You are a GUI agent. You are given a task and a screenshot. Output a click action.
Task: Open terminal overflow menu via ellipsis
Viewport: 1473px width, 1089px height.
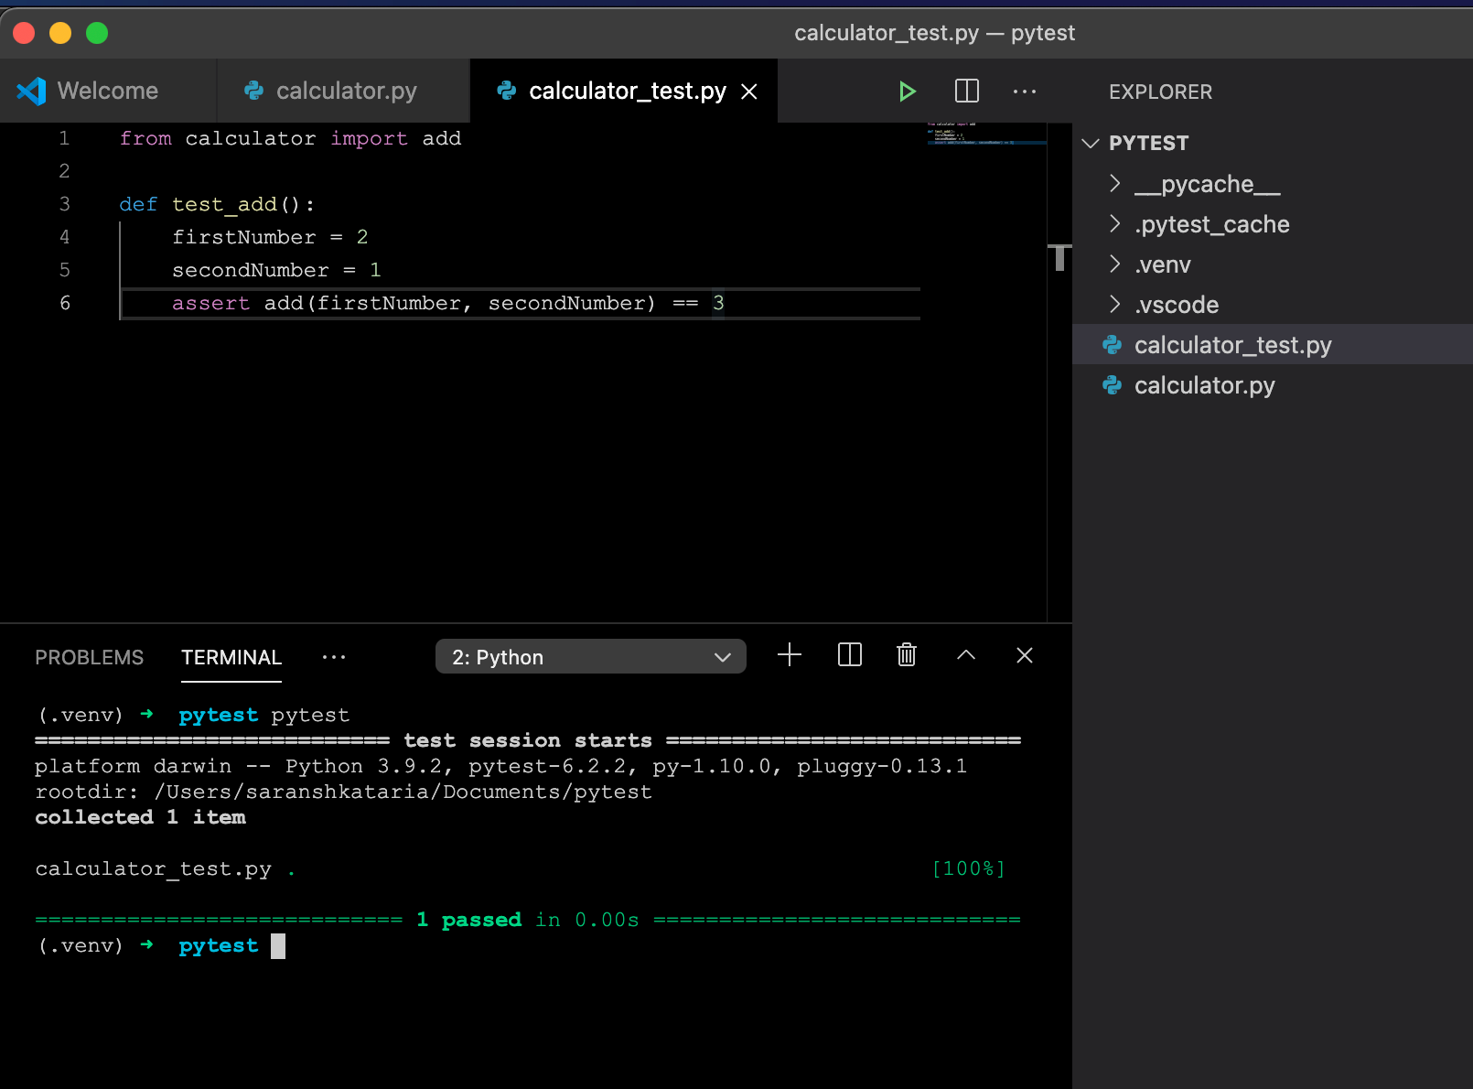tap(334, 657)
